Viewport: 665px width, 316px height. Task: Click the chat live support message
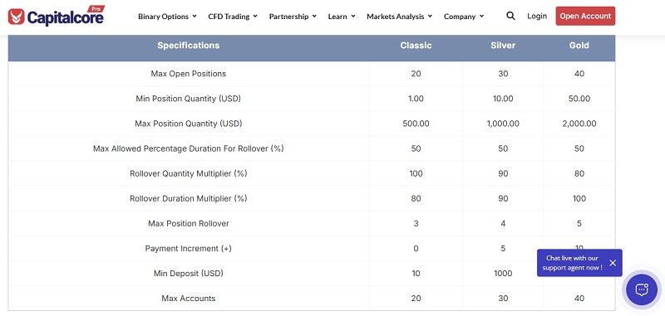tap(572, 263)
